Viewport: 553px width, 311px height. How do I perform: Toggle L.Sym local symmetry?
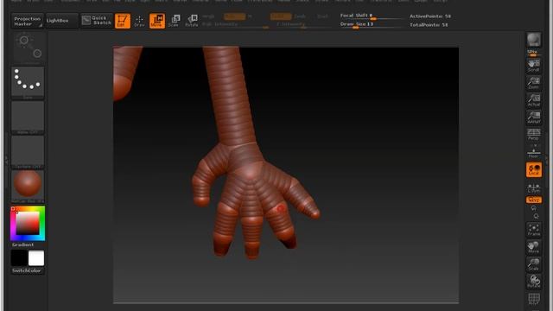coord(534,188)
